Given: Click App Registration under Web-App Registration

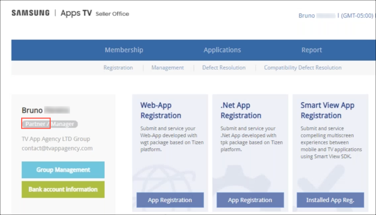Looking at the screenshot, I should 170,200.
